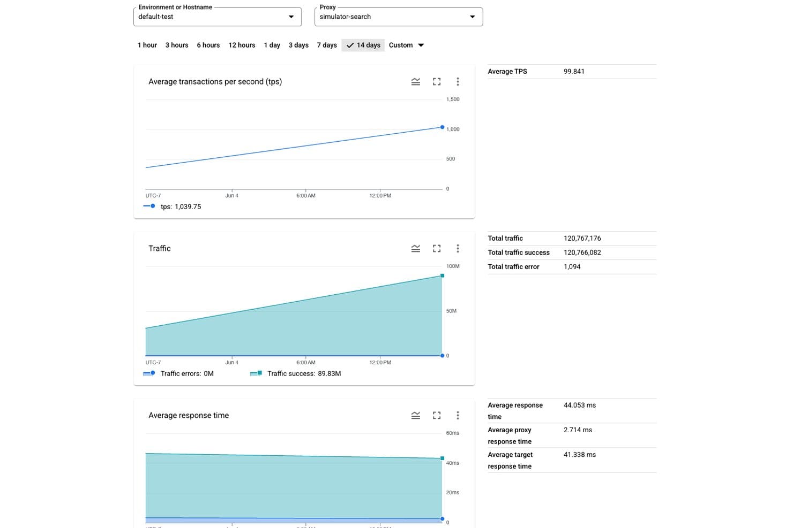Click Total traffic value 120,767,176
Screen dimensions: 793x528
[x=582, y=239]
